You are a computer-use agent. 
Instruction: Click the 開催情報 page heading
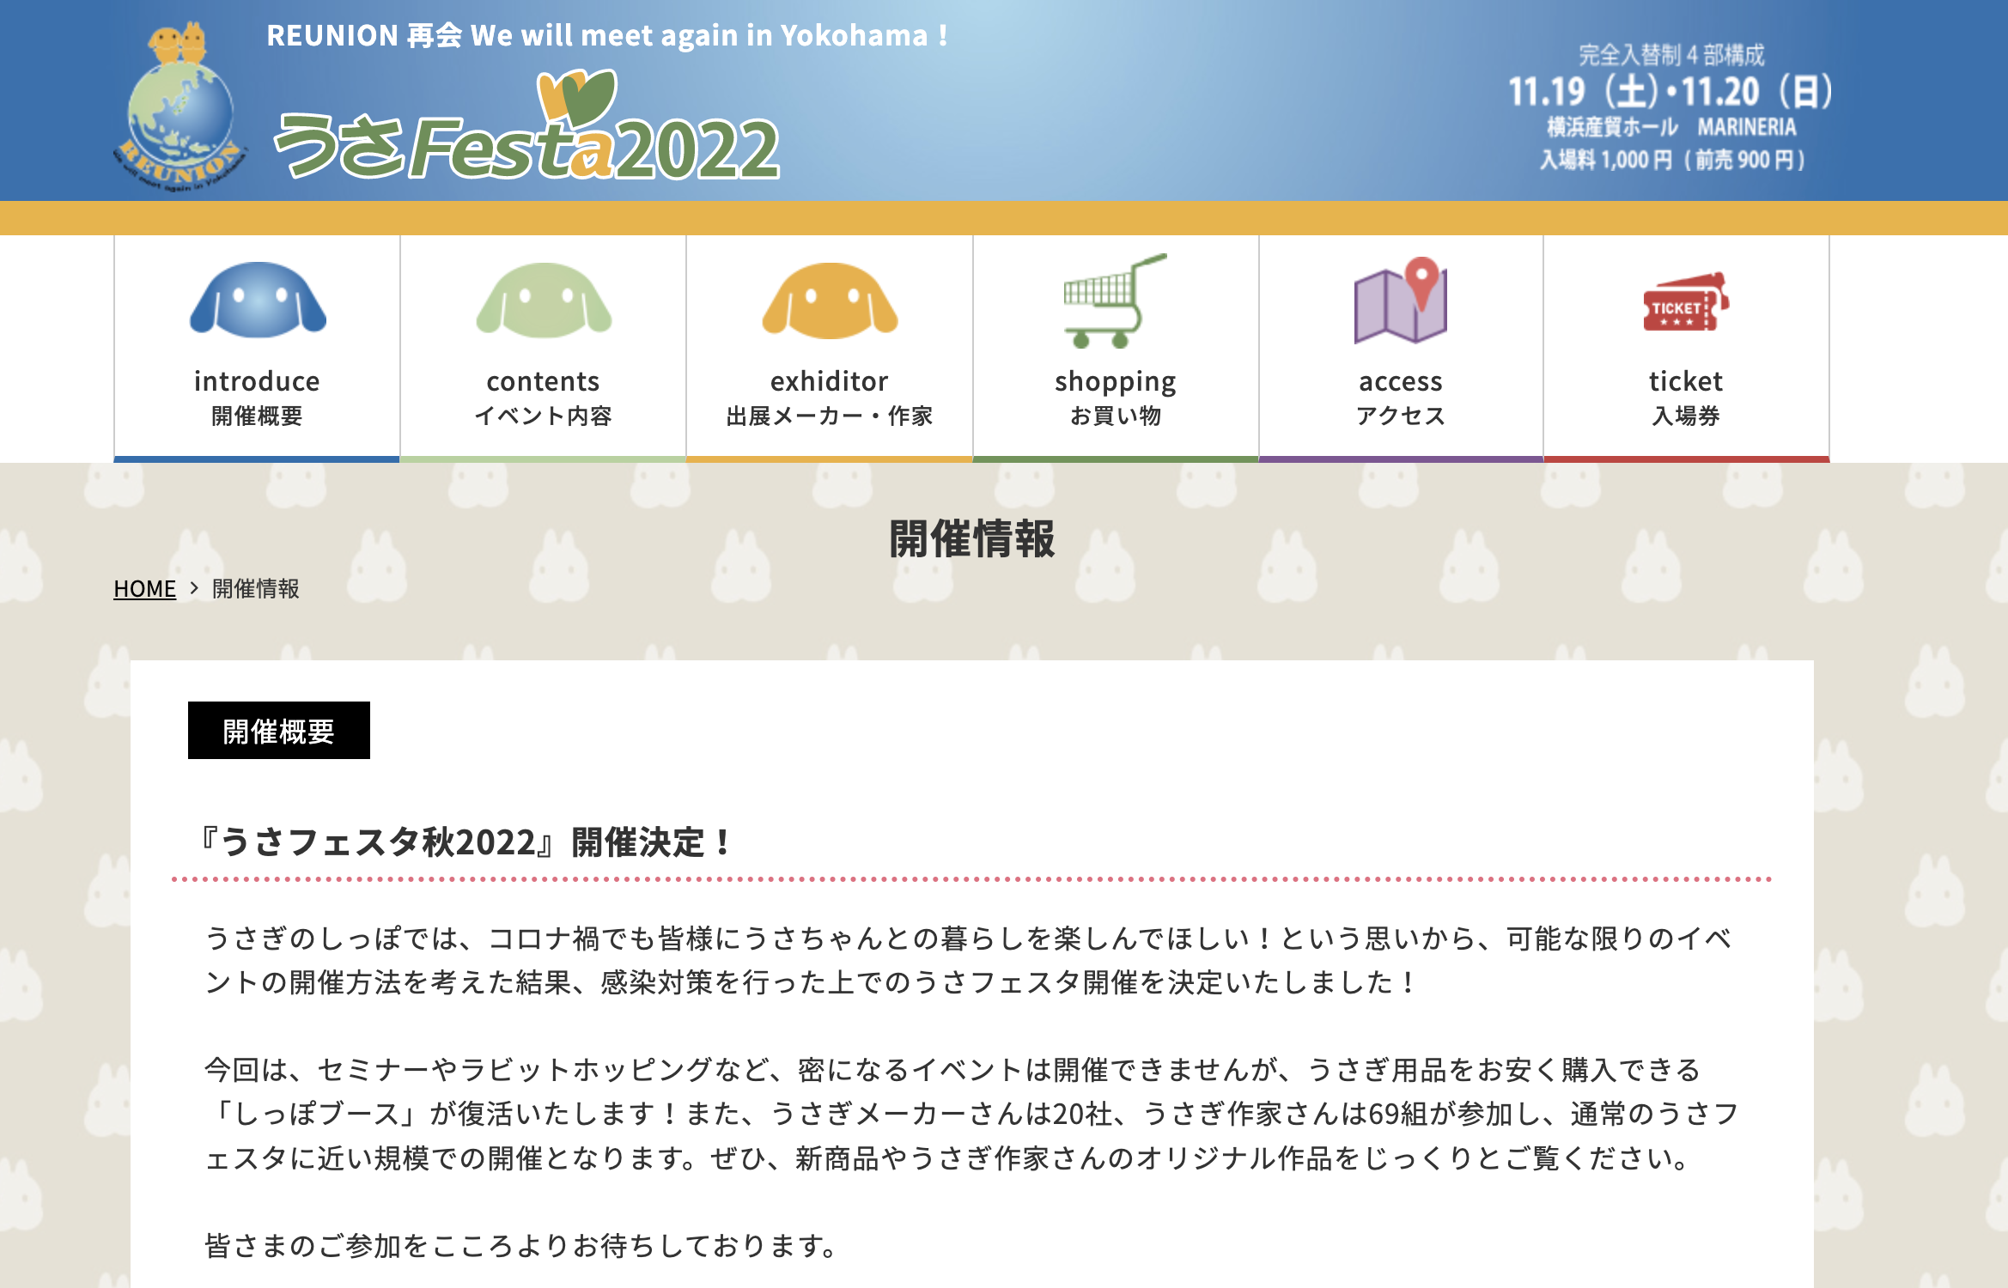click(x=971, y=539)
